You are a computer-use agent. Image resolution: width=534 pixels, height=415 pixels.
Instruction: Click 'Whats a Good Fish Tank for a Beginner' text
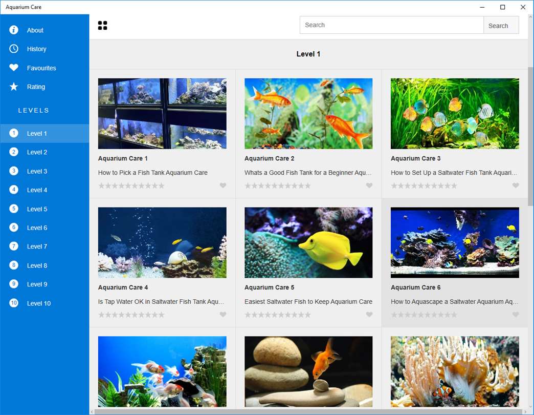(x=308, y=173)
